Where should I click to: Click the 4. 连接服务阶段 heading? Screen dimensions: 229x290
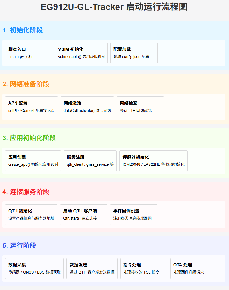point(26,192)
